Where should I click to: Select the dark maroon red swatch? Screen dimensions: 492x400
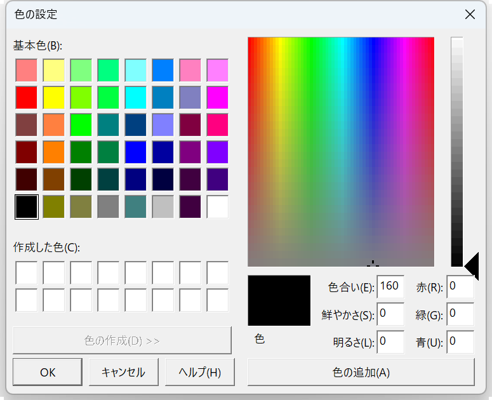coord(27,152)
